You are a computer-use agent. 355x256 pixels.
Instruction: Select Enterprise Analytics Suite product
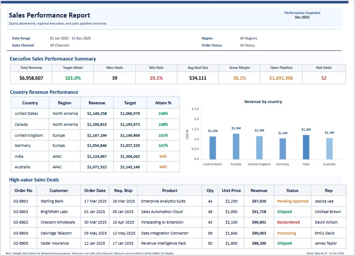(163, 201)
